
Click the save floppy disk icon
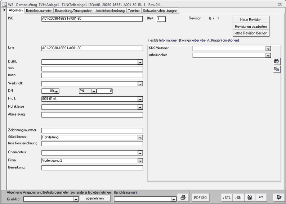pos(249,197)
